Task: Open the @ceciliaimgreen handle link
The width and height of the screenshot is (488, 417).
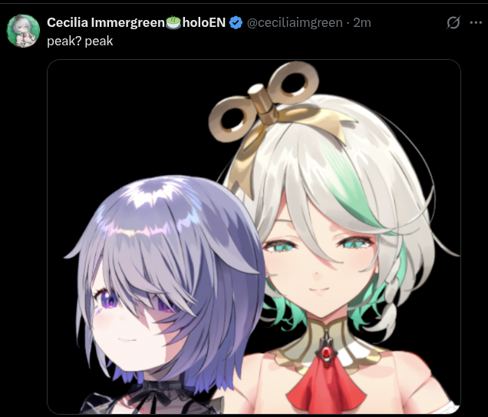Action: 295,23
